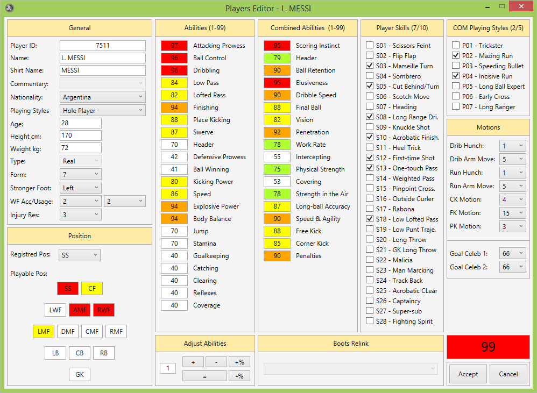Toggle CMF playable position
The width and height of the screenshot is (537, 393).
click(92, 331)
